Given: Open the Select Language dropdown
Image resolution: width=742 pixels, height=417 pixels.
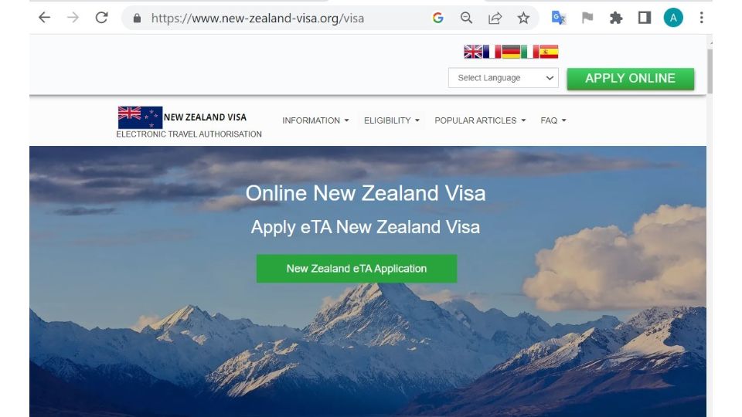Looking at the screenshot, I should point(503,78).
